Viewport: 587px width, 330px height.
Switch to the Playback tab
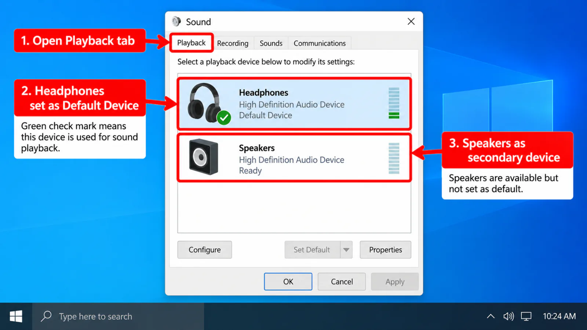[x=192, y=43]
